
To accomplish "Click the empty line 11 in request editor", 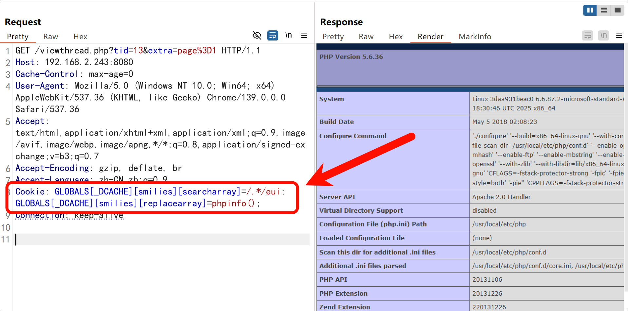I will pos(161,239).
